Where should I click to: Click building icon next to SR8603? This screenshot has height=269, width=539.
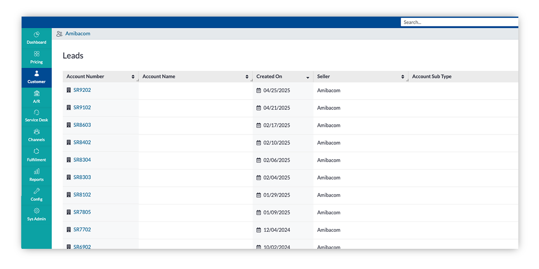[69, 125]
